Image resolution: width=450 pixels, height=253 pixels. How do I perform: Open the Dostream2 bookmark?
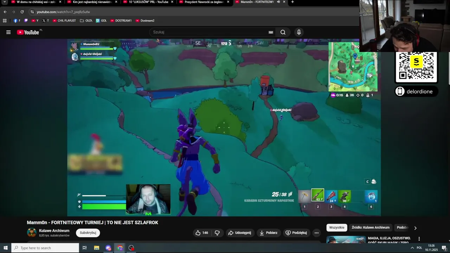point(145,21)
